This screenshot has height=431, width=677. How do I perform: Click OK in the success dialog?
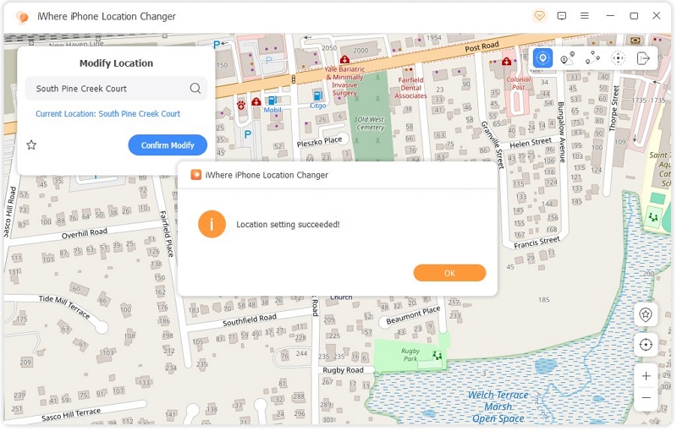[x=449, y=273]
